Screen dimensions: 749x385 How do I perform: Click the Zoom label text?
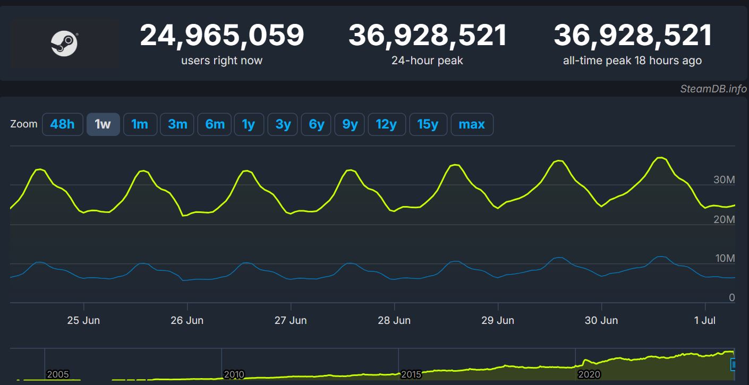[24, 124]
